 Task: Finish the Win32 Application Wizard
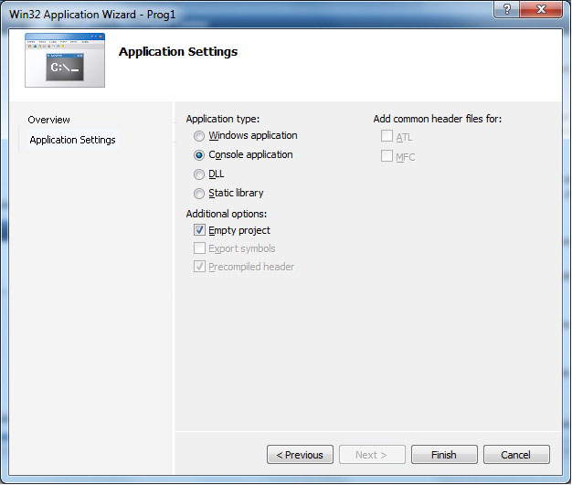click(x=444, y=454)
